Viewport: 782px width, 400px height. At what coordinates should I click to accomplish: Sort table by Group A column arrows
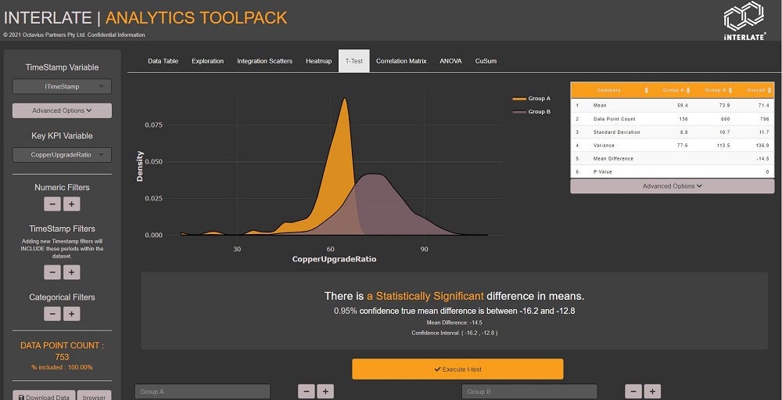pyautogui.click(x=688, y=90)
